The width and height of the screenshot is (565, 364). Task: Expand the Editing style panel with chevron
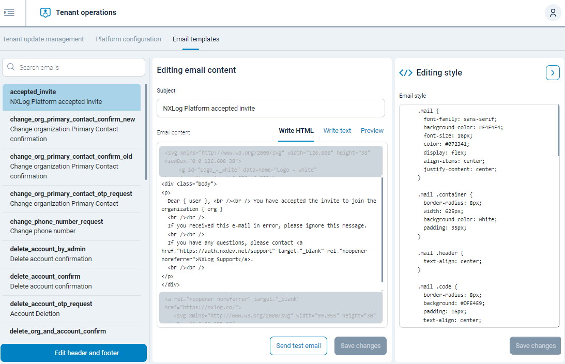pyautogui.click(x=553, y=72)
